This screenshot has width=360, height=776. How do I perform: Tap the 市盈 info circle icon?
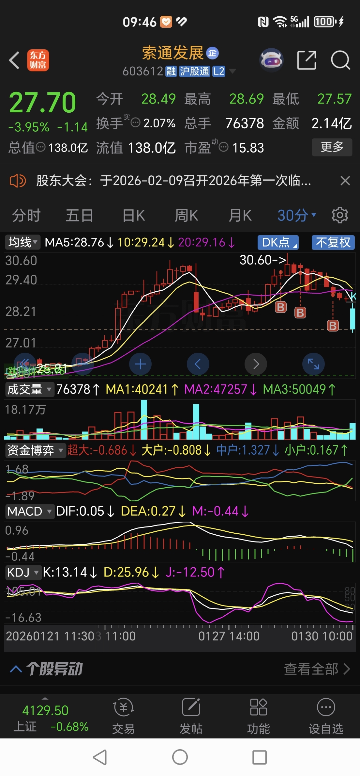click(x=223, y=147)
